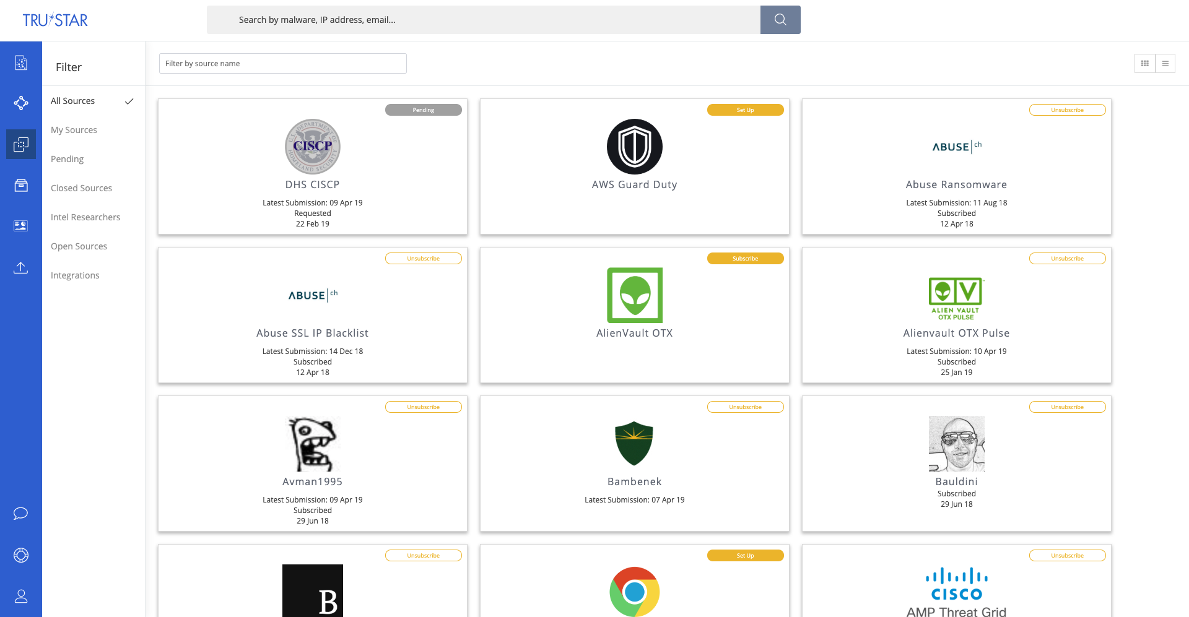Screen dimensions: 1189x617
Task: Click the Bauldini portrait avatar
Action: click(x=957, y=444)
